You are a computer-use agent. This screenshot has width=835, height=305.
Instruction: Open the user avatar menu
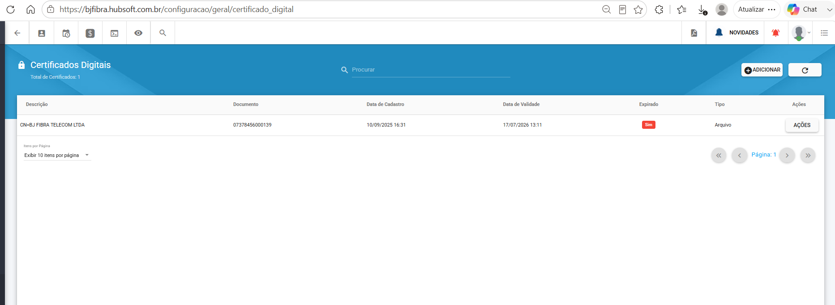[801, 33]
